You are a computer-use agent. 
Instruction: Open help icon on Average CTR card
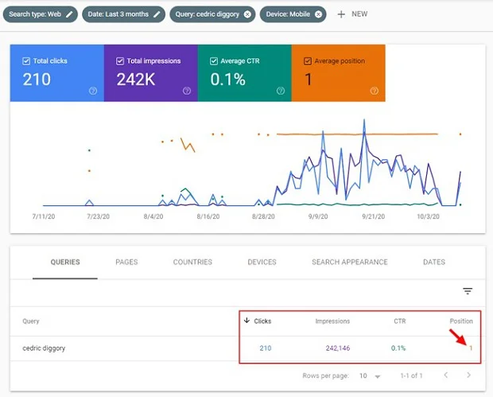click(x=281, y=91)
